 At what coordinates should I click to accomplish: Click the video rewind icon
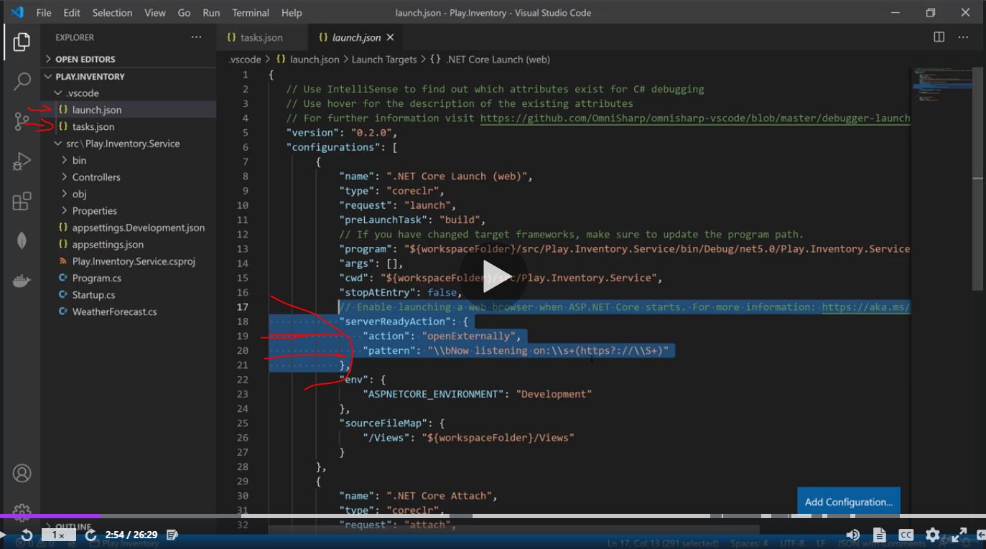tap(27, 535)
